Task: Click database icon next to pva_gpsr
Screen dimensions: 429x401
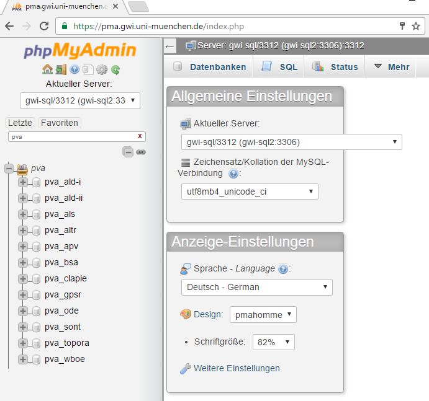Action: click(36, 295)
